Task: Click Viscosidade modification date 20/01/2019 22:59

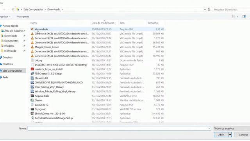Action: click(102, 29)
